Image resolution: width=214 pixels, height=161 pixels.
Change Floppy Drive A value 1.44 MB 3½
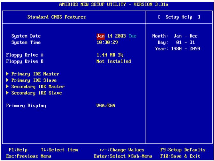[x=110, y=55]
